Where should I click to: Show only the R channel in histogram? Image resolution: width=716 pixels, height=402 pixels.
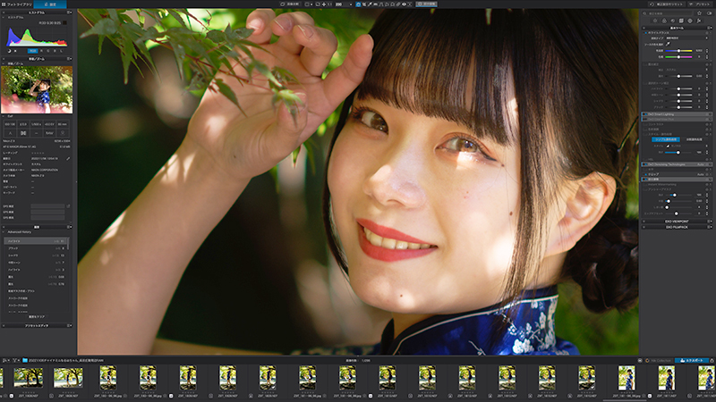[41, 51]
